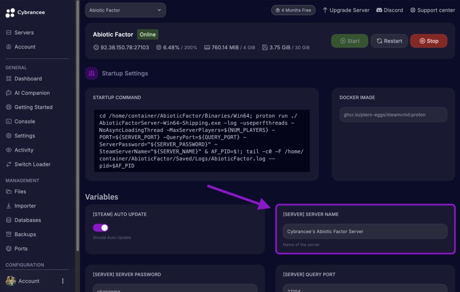Open the Files manager page
Screen dimensions: 460x292
point(20,192)
